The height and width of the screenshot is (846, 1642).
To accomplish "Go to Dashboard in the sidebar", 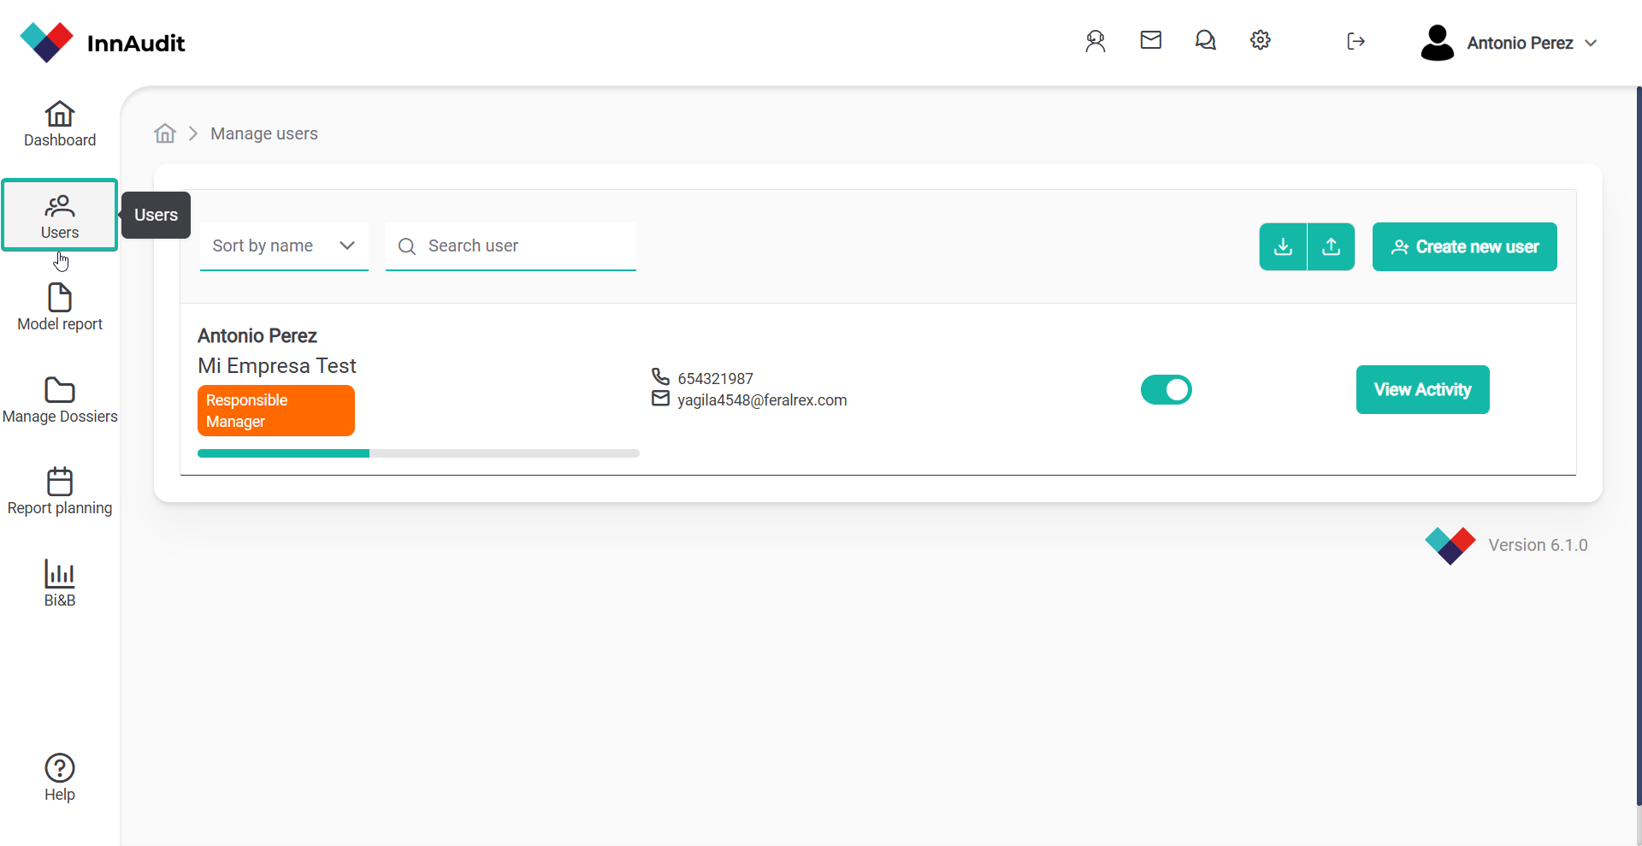I will pyautogui.click(x=60, y=124).
